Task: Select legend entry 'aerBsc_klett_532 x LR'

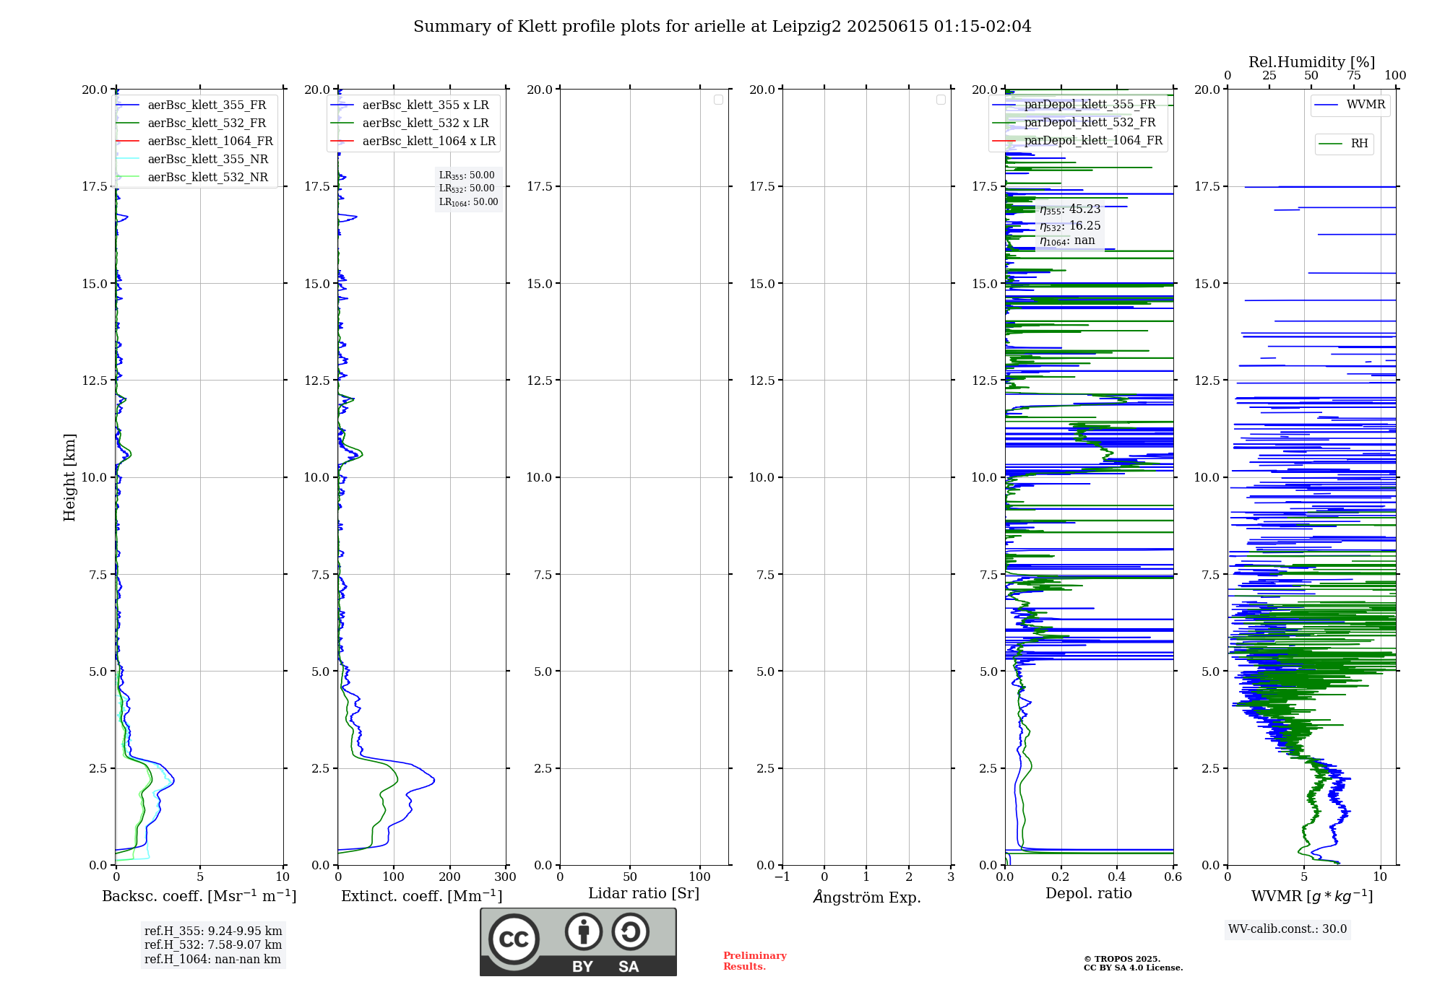Action: (426, 123)
